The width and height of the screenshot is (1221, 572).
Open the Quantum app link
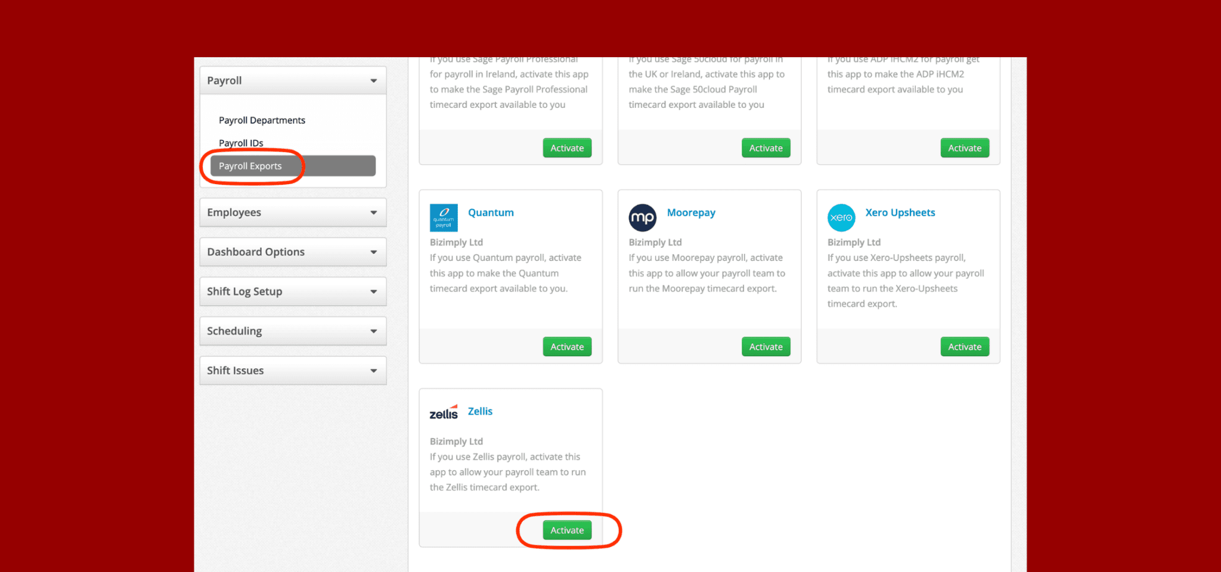pos(490,212)
